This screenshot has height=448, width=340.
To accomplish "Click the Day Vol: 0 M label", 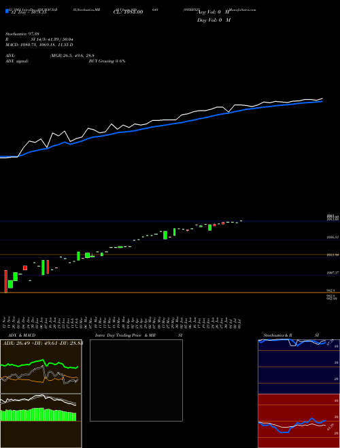I will coord(214,20).
